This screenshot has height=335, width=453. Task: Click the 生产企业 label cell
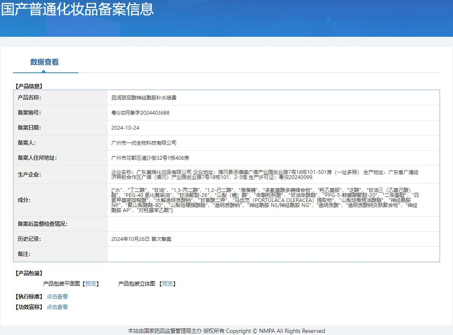click(60, 174)
